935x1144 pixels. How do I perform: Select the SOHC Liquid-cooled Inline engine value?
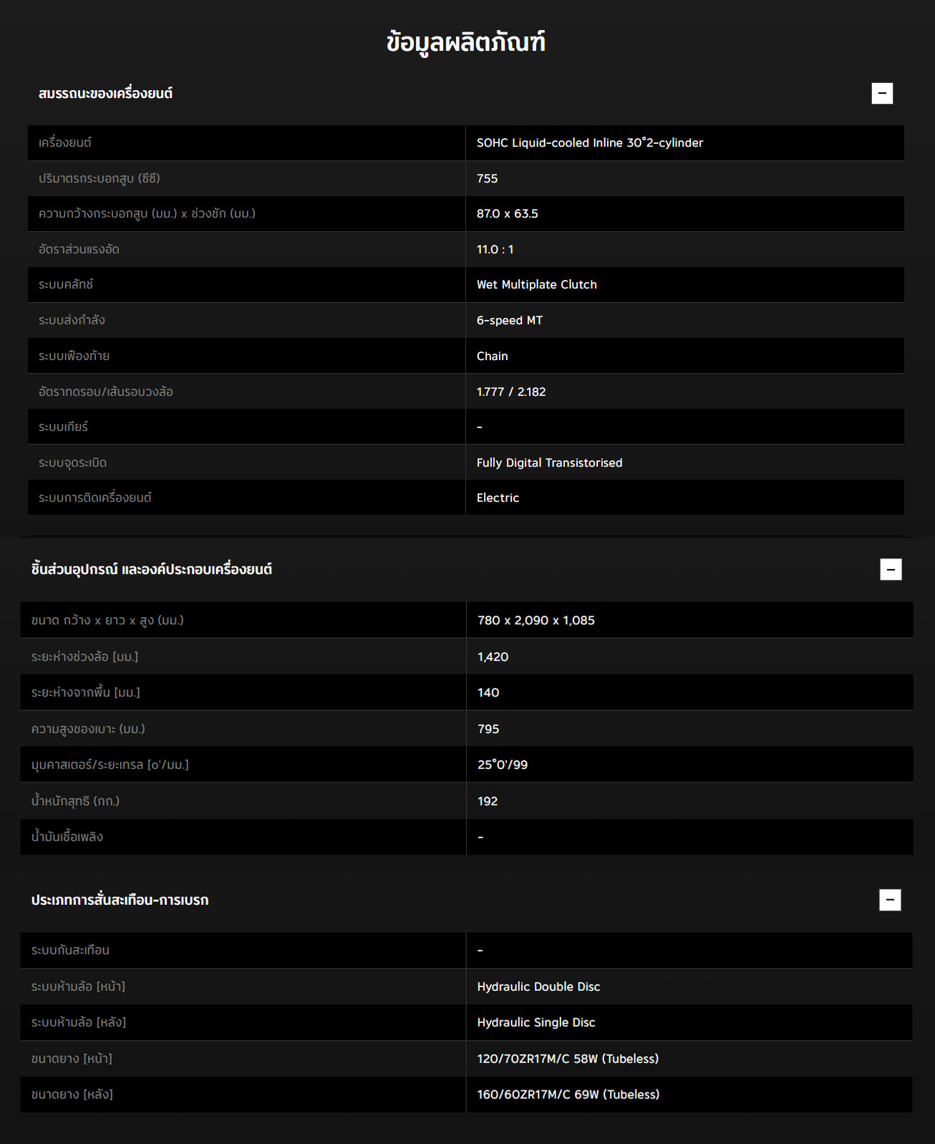tap(589, 142)
